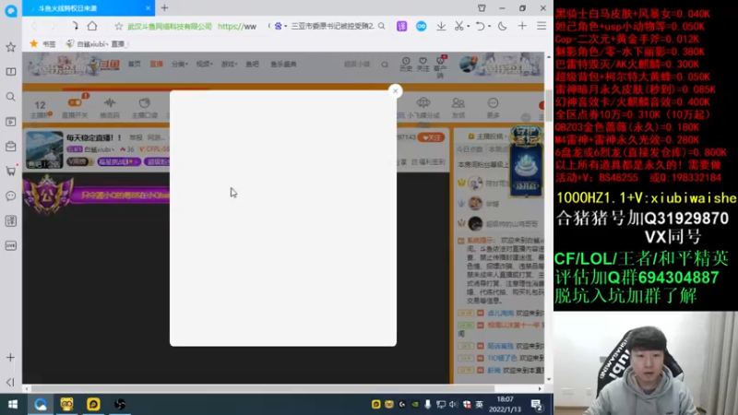Image resolution: width=738 pixels, height=415 pixels.
Task: Open the 鱼乐盛典 nav item
Action: [x=283, y=64]
